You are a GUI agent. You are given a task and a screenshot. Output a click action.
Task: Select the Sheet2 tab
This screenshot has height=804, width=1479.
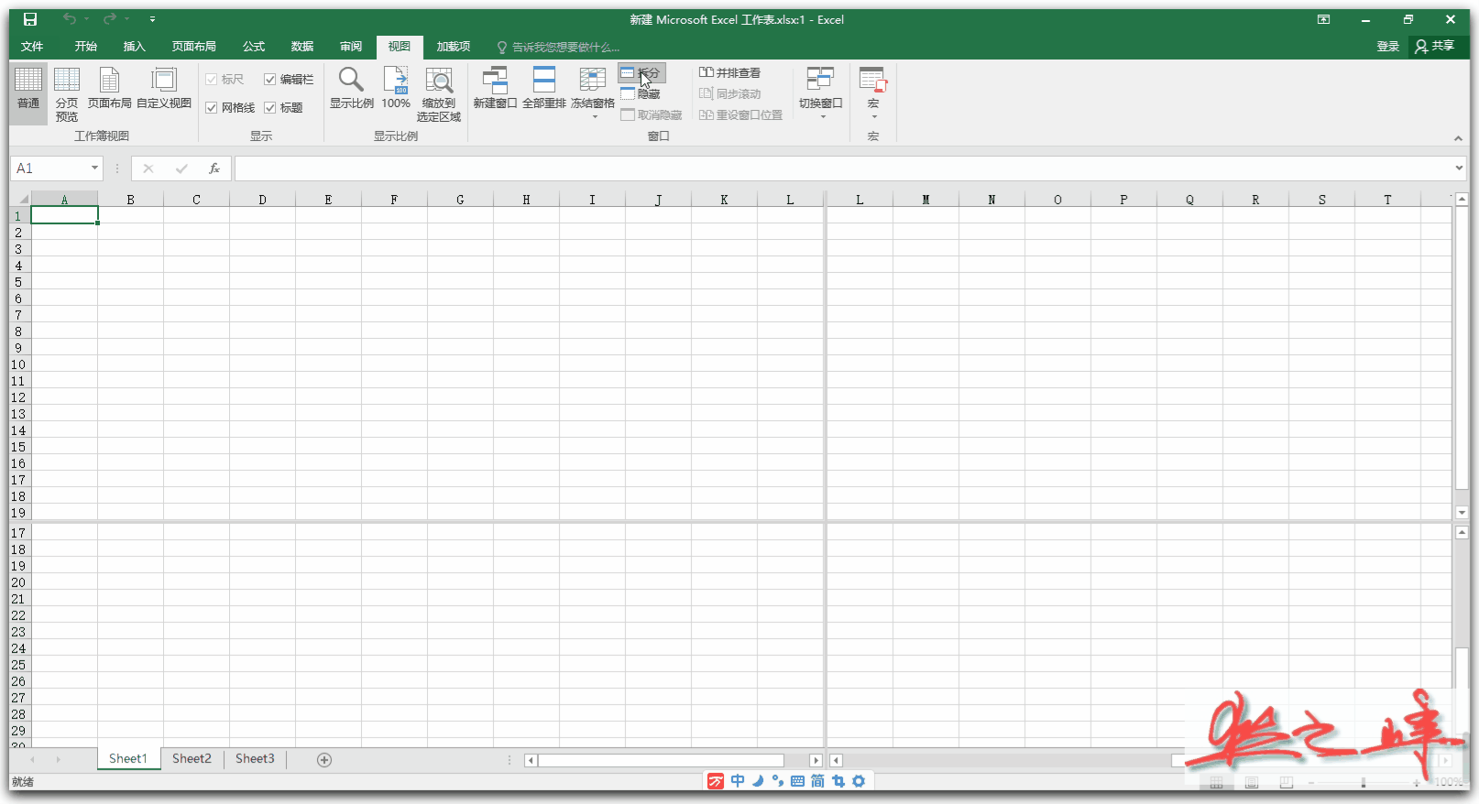pyautogui.click(x=192, y=759)
